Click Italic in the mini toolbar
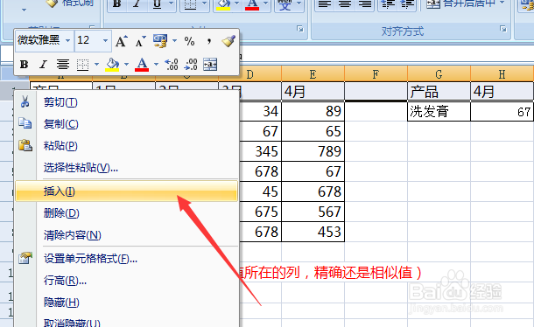This screenshot has width=534, height=327. coord(43,65)
